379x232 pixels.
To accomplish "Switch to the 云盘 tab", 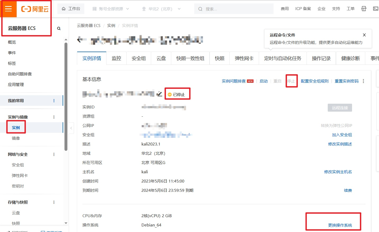I will (x=161, y=58).
